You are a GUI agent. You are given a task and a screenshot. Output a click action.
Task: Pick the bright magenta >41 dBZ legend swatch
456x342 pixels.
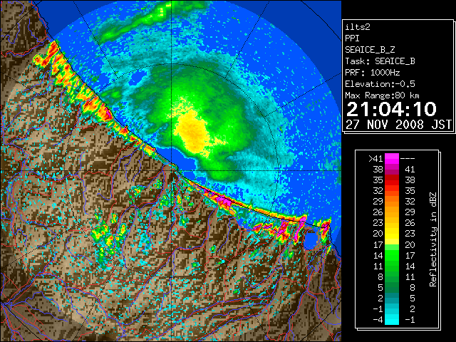tap(392, 159)
